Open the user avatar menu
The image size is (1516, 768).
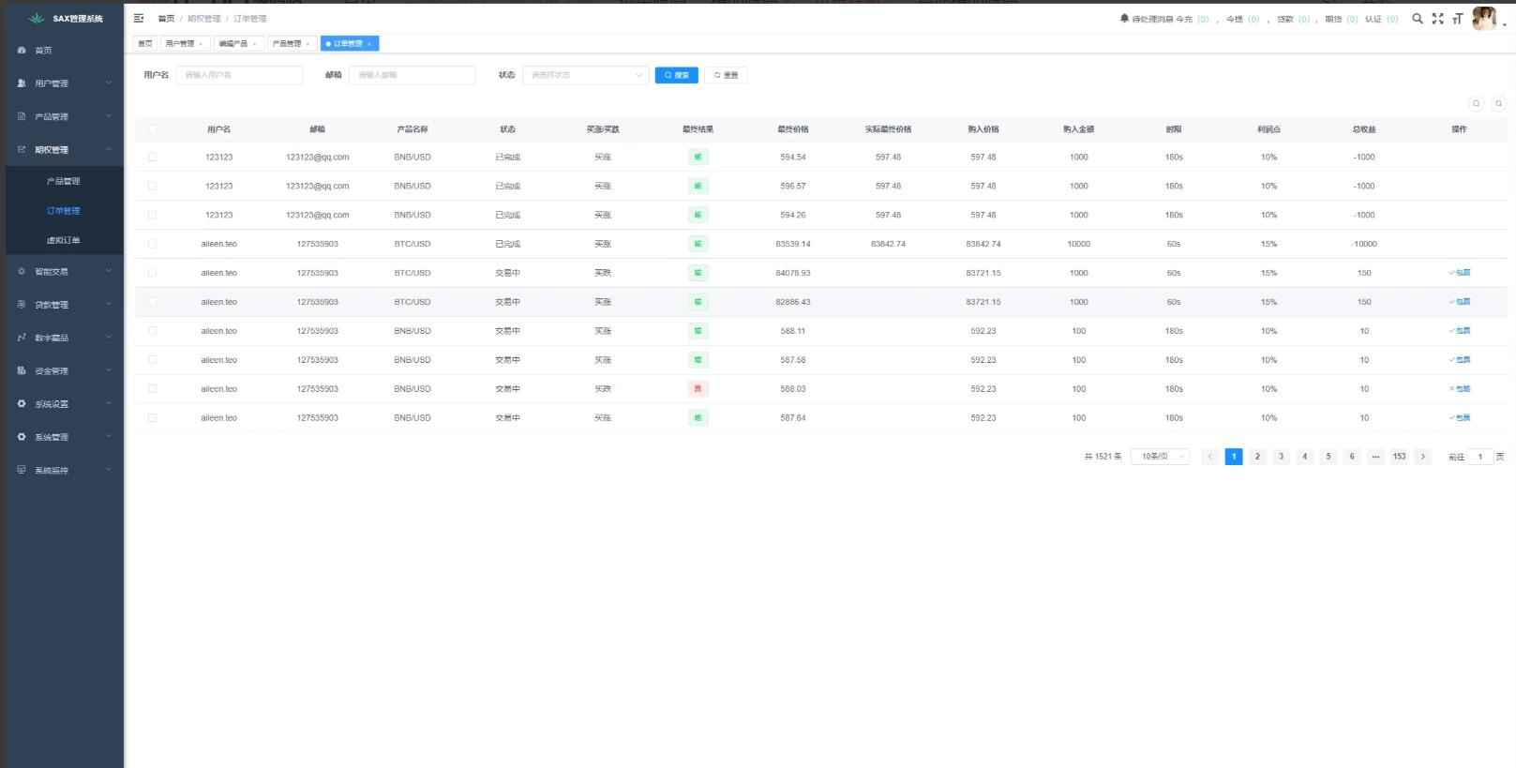pos(1485,18)
